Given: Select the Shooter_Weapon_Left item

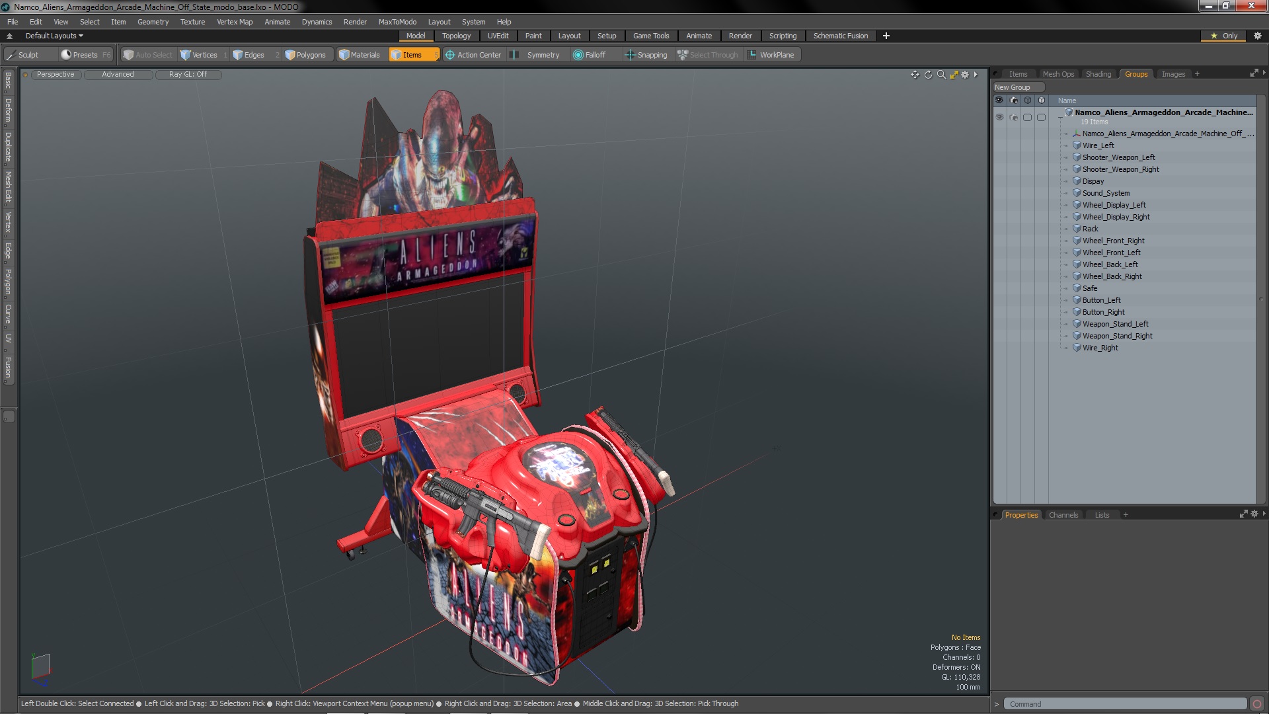Looking at the screenshot, I should pos(1118,157).
